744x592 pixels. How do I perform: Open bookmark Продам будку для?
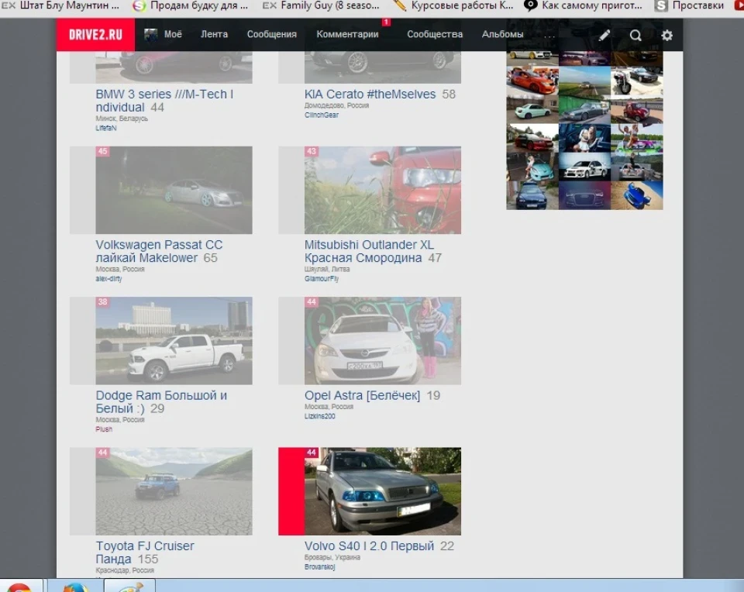pos(191,5)
